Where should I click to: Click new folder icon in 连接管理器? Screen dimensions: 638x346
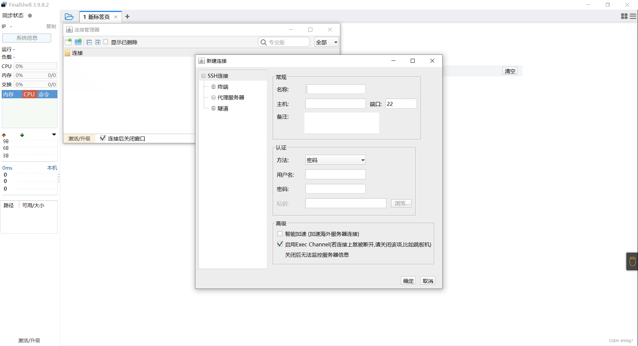[x=78, y=42]
